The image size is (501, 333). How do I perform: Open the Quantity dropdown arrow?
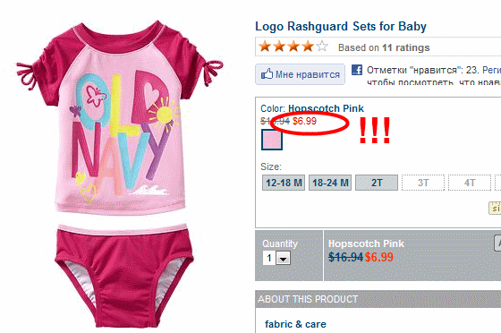click(284, 258)
